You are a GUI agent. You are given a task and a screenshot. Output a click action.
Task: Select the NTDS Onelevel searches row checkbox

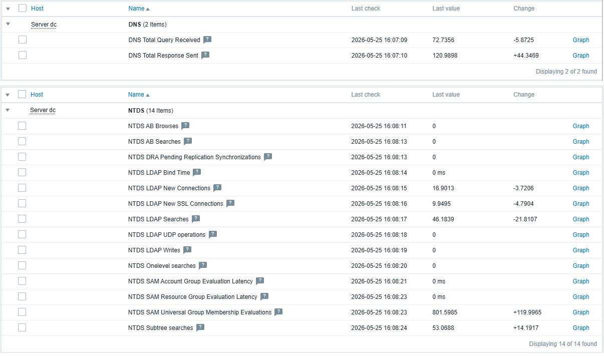22,265
